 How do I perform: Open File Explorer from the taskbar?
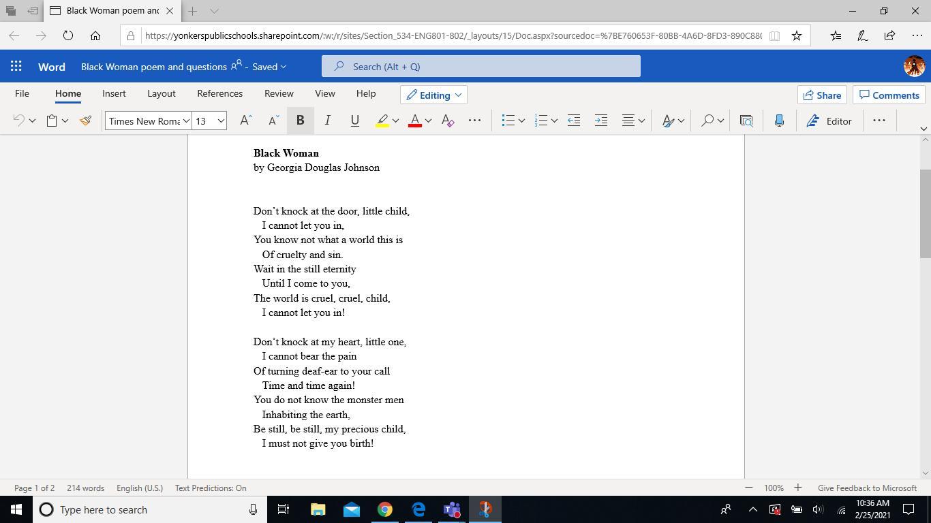[318, 509]
